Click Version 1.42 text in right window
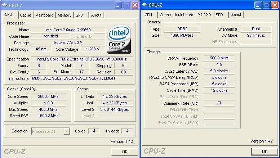This screenshot has width=280, height=158. pyautogui.click(x=261, y=141)
